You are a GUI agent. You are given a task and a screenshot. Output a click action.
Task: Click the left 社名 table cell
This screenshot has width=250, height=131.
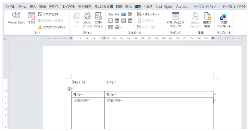88,94
